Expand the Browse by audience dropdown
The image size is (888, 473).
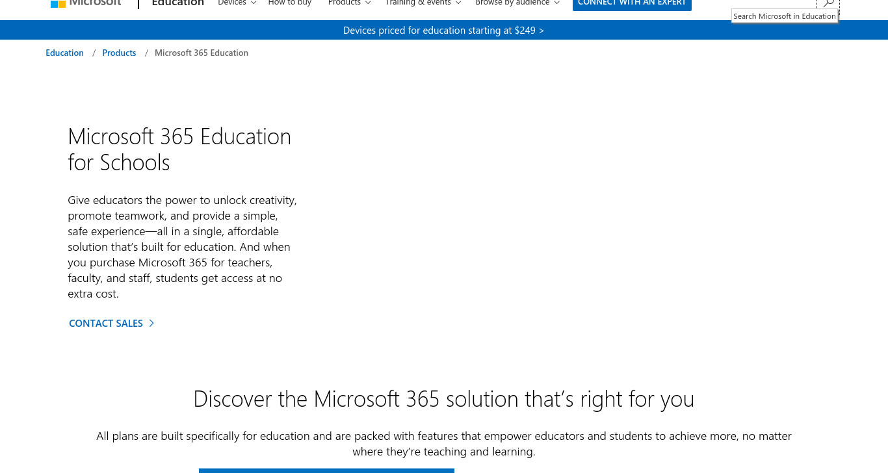(517, 3)
